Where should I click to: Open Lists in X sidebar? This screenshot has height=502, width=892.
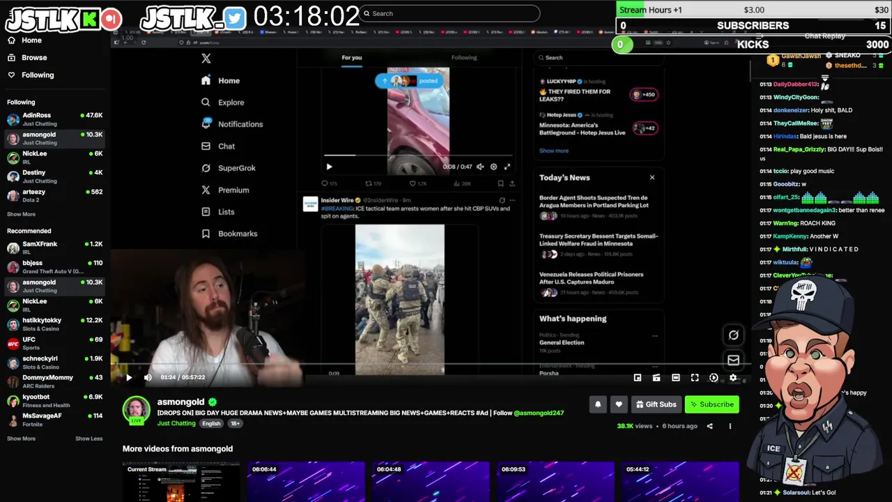click(x=218, y=212)
